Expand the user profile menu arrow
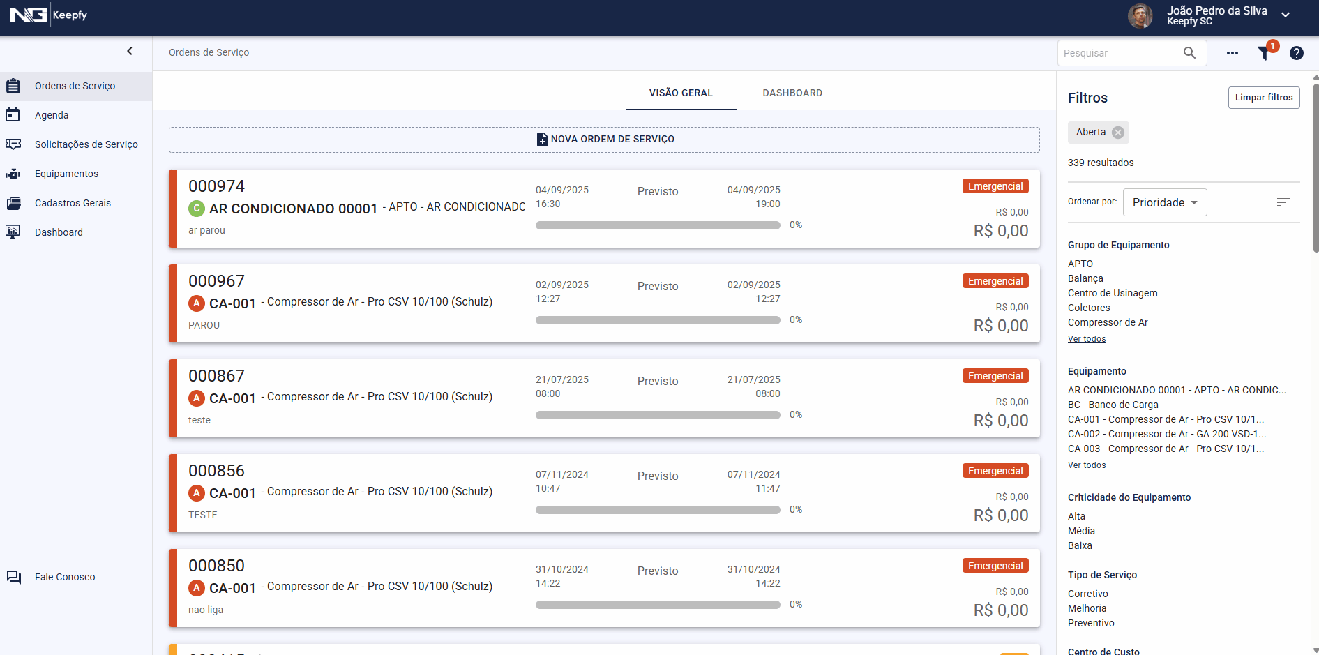This screenshot has width=1319, height=655. pos(1285,15)
